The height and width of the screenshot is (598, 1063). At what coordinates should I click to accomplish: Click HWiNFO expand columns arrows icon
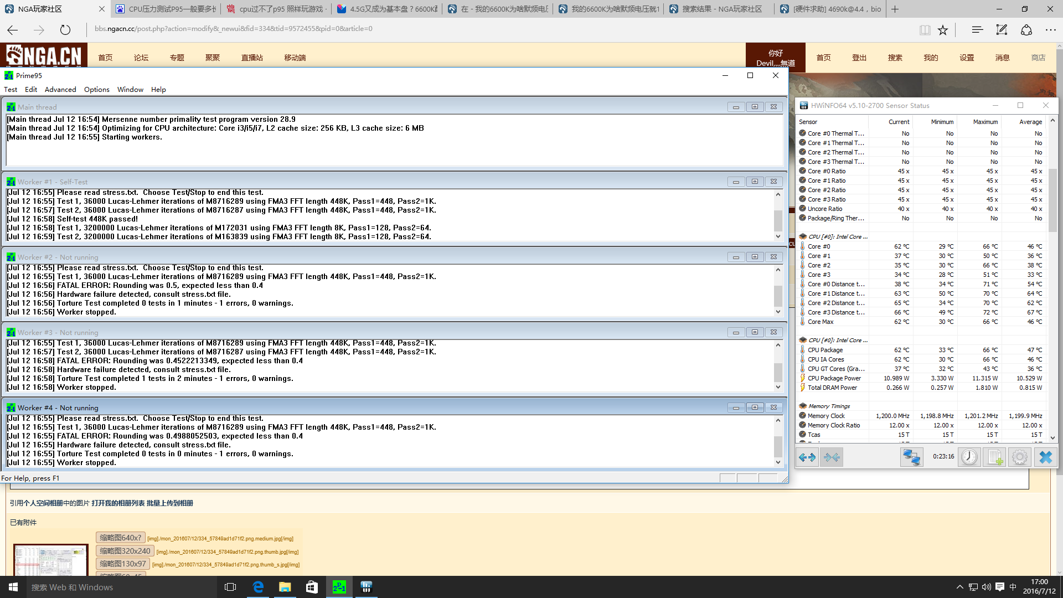pos(807,457)
